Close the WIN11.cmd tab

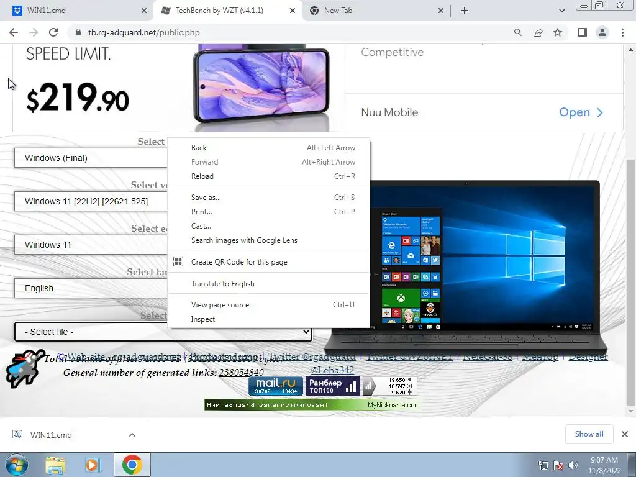point(144,11)
